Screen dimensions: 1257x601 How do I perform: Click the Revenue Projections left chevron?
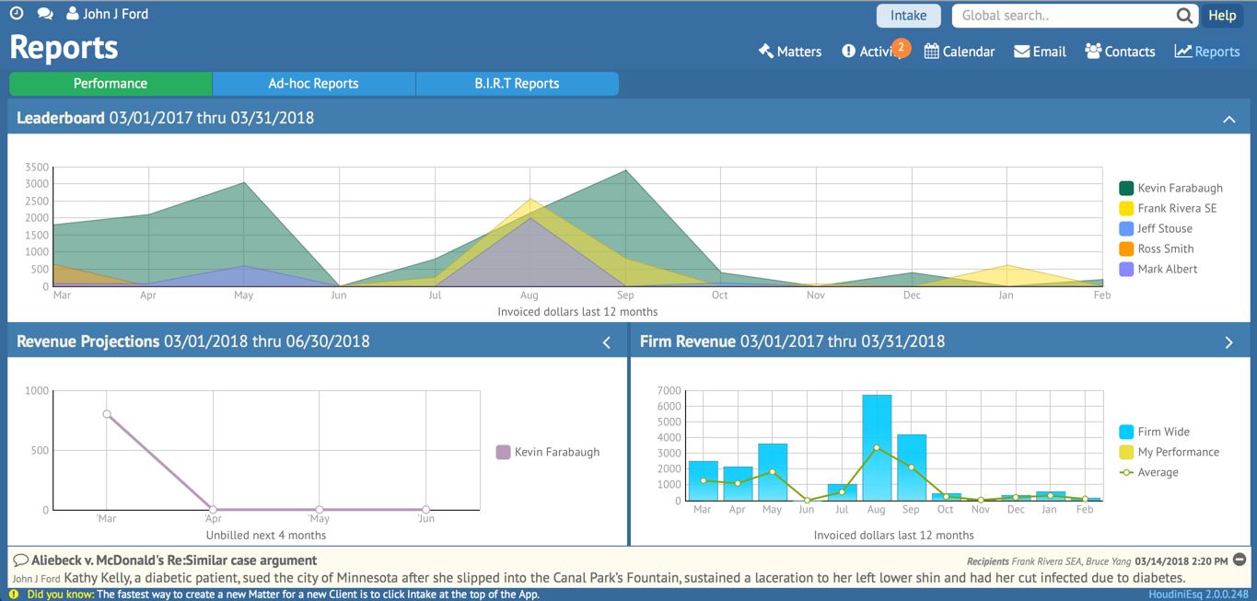pyautogui.click(x=607, y=342)
